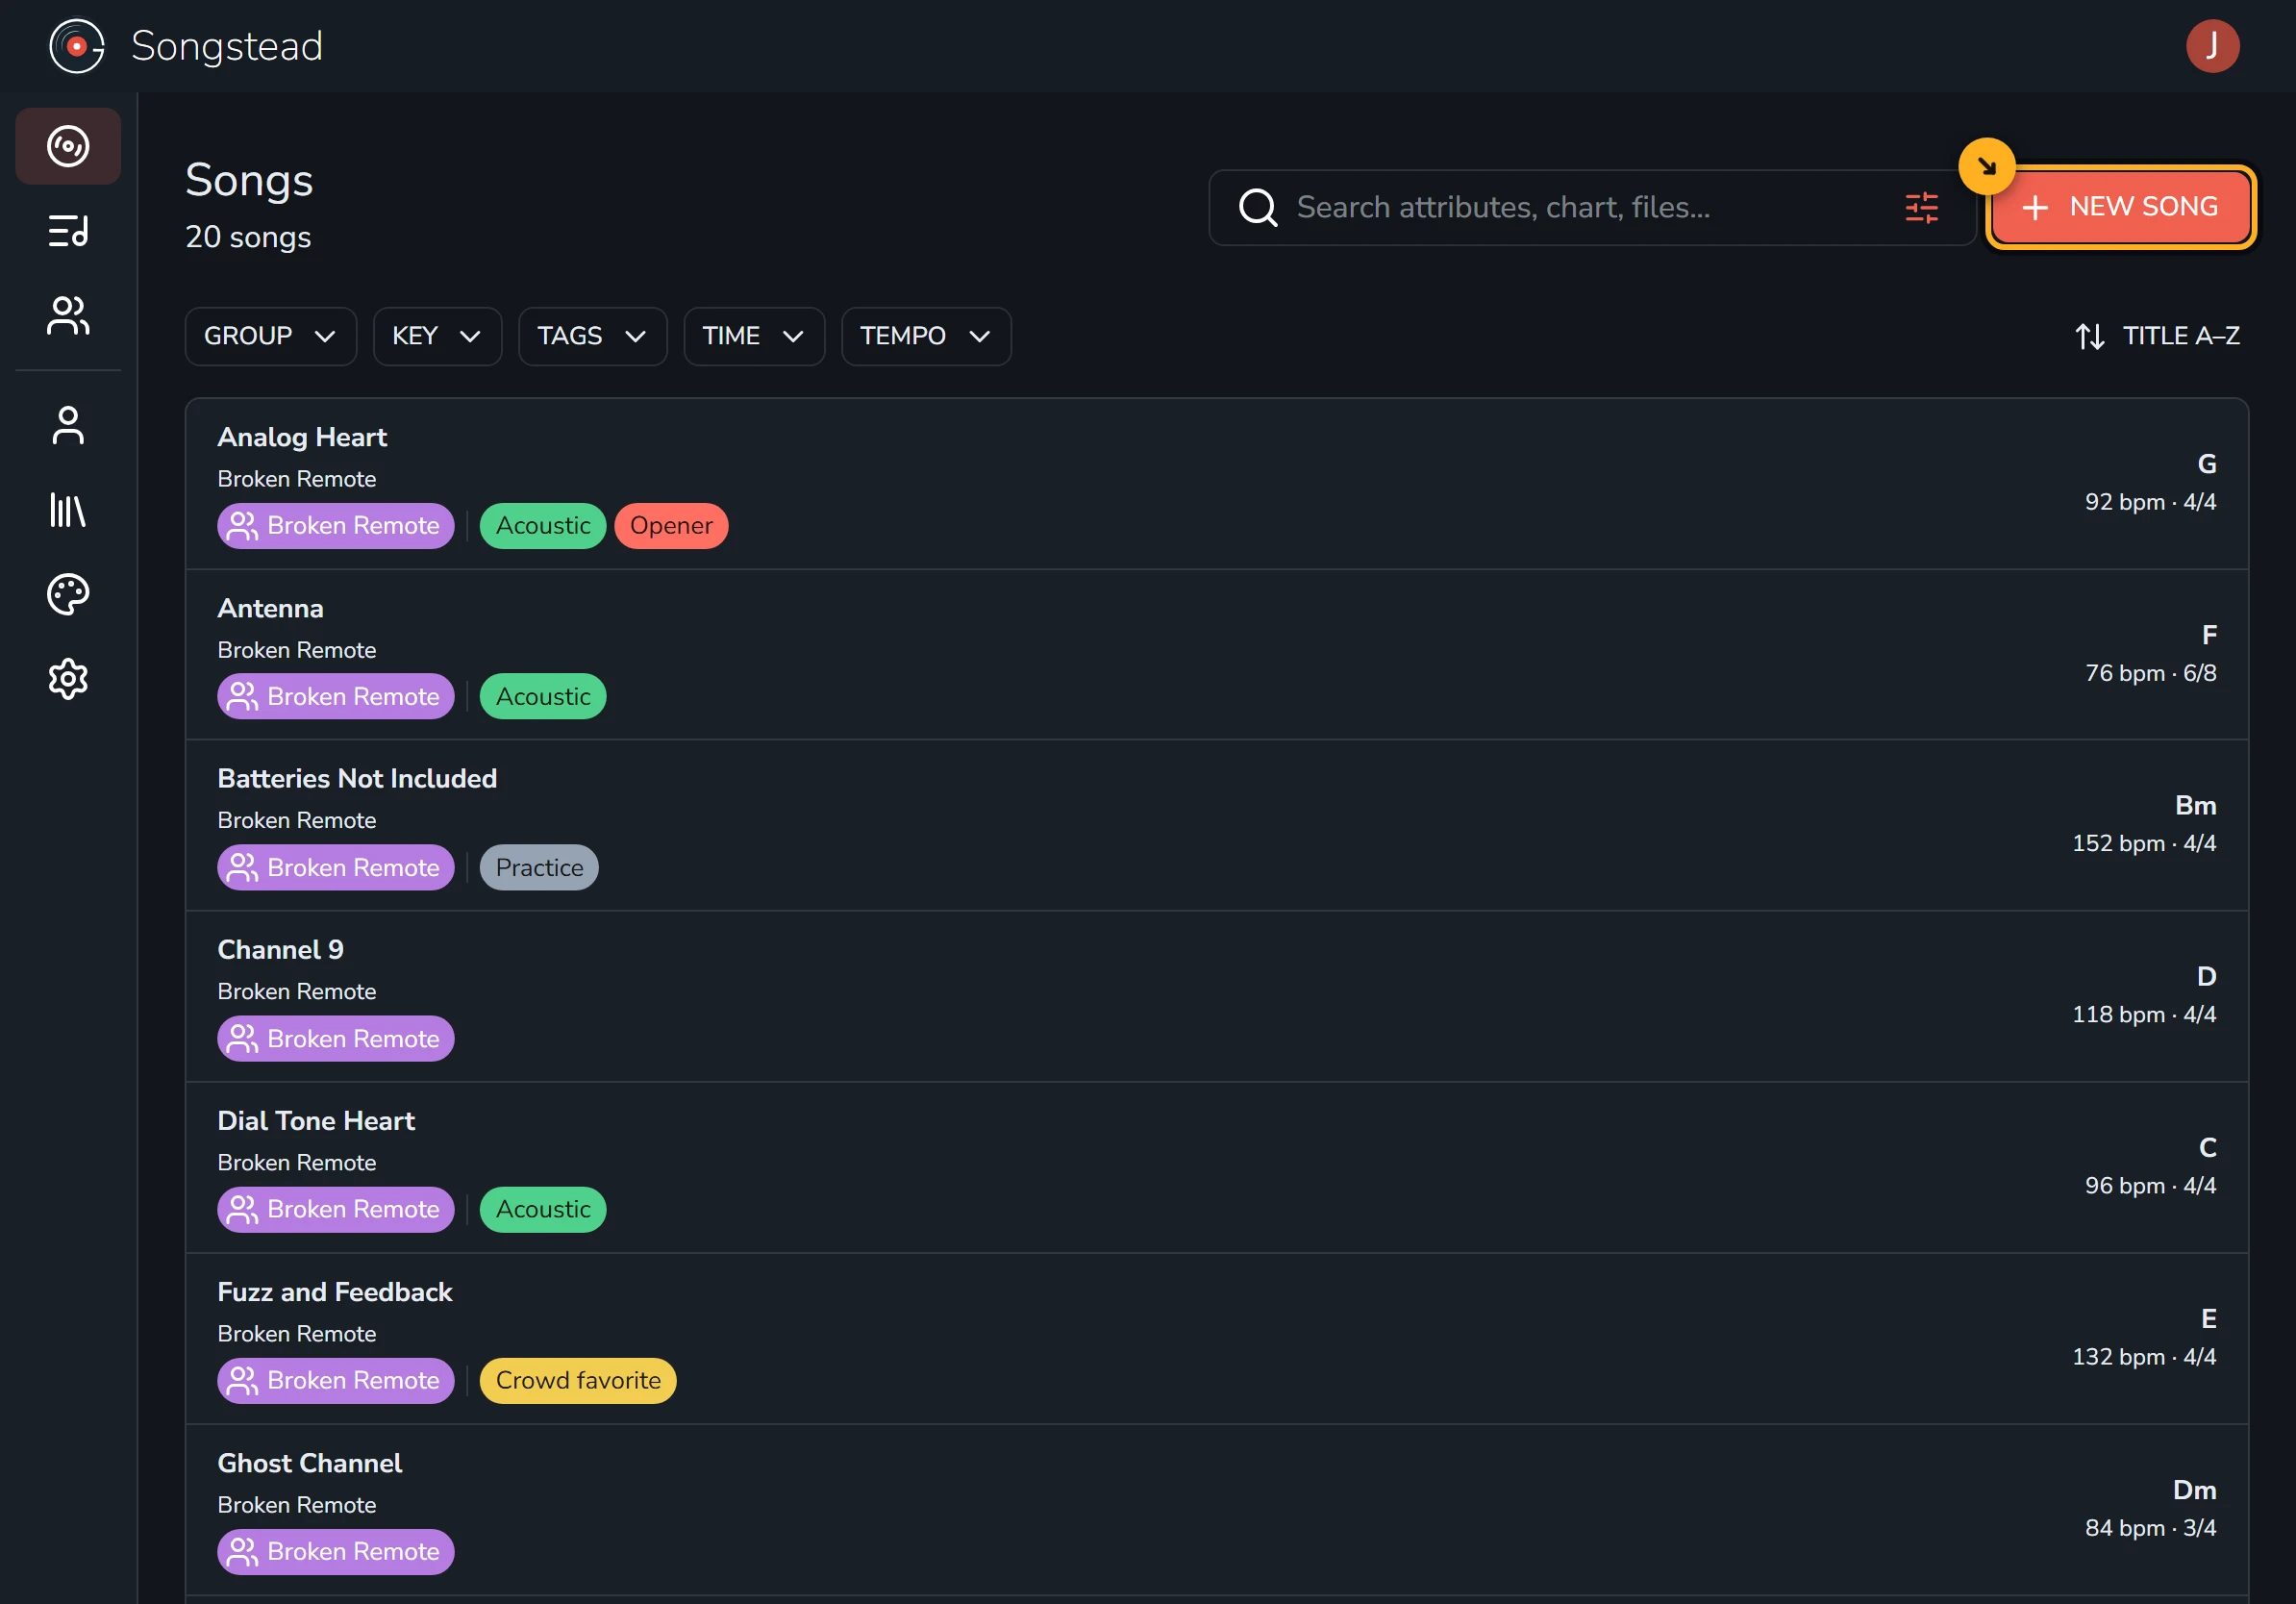The width and height of the screenshot is (2296, 1604).
Task: Expand the TEMPO filter dropdown
Action: tap(926, 336)
